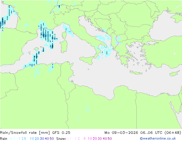Pick the snow 0.1 legend color value

point(69,139)
